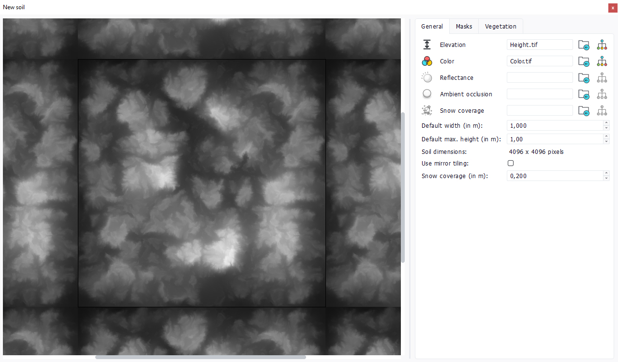The width and height of the screenshot is (618, 362).
Task: Open the Vegetation tab
Action: point(500,27)
